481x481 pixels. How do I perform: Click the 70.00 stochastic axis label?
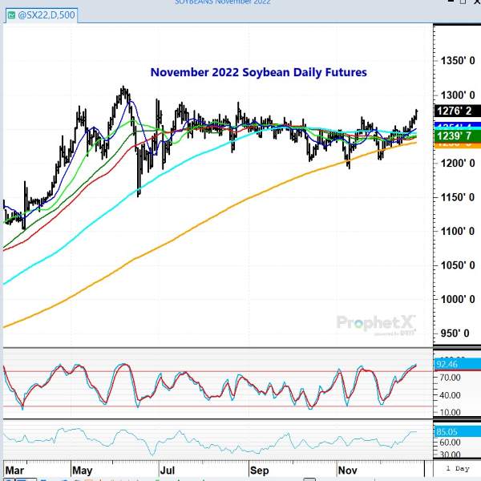(450, 378)
